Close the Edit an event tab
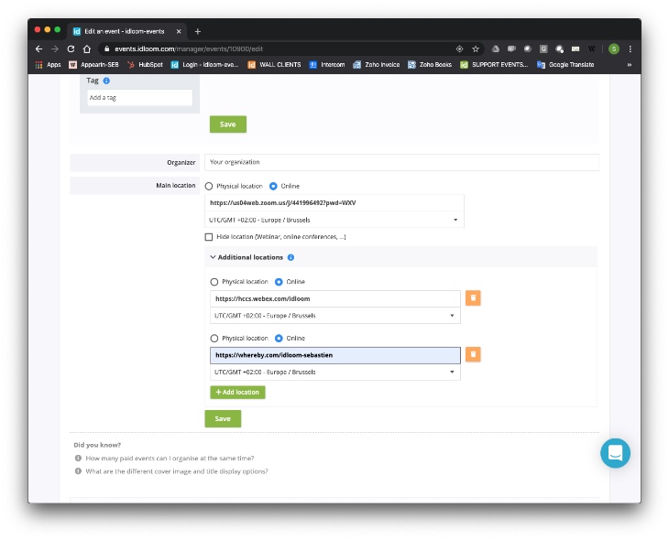This screenshot has width=669, height=540. pyautogui.click(x=179, y=31)
